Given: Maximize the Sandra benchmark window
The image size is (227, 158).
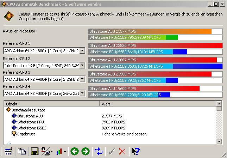Looking at the screenshot, I should pyautogui.click(x=216, y=4).
